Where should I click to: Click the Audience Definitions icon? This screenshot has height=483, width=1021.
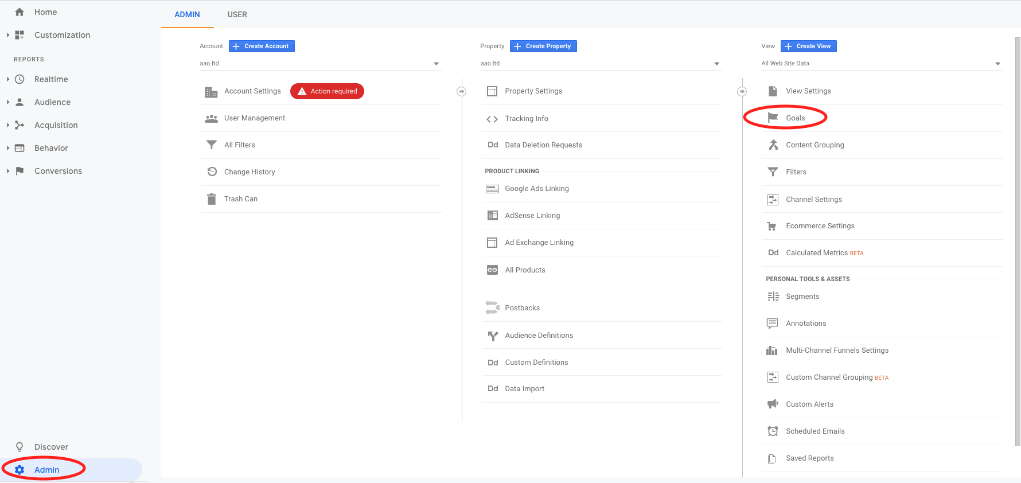tap(492, 336)
